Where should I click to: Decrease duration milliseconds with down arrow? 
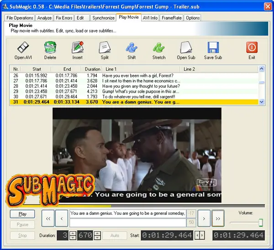[x=97, y=238]
